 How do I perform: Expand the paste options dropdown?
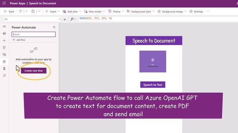39,11
